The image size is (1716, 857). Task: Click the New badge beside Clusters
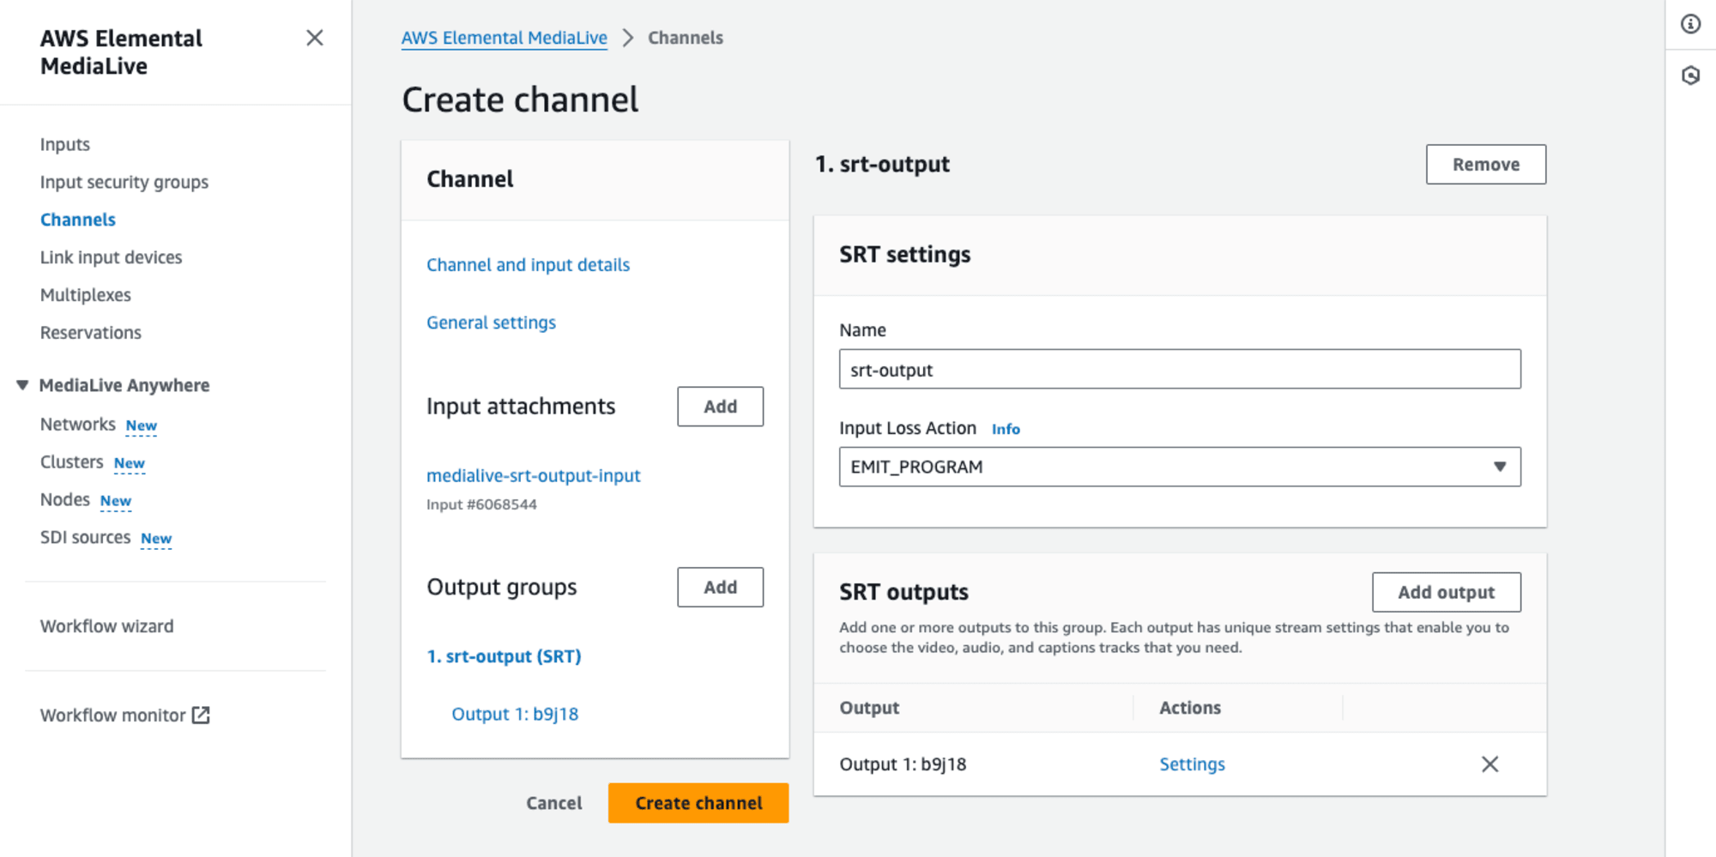pyautogui.click(x=130, y=463)
